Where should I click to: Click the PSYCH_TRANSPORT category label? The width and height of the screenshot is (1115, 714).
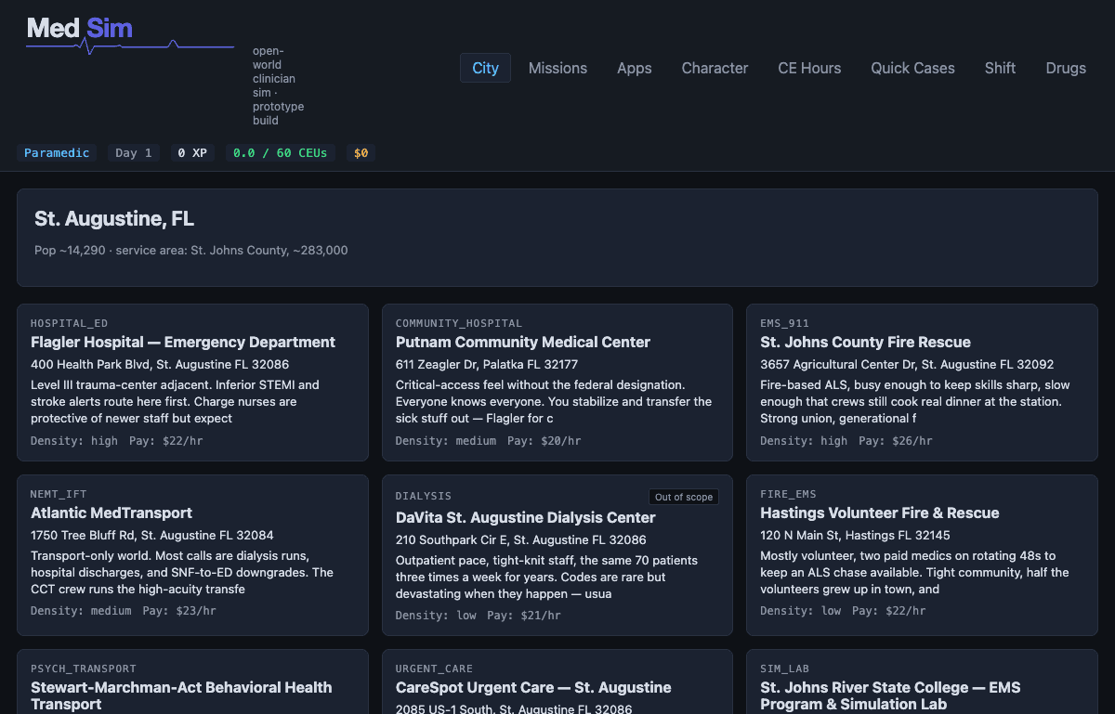point(84,669)
